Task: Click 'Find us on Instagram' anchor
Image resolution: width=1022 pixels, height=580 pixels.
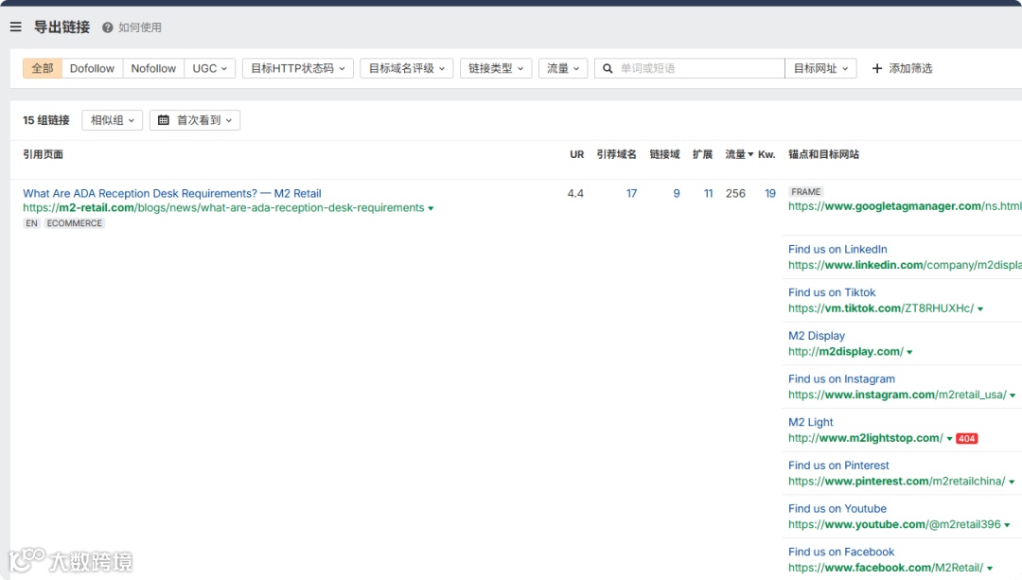Action: click(841, 379)
